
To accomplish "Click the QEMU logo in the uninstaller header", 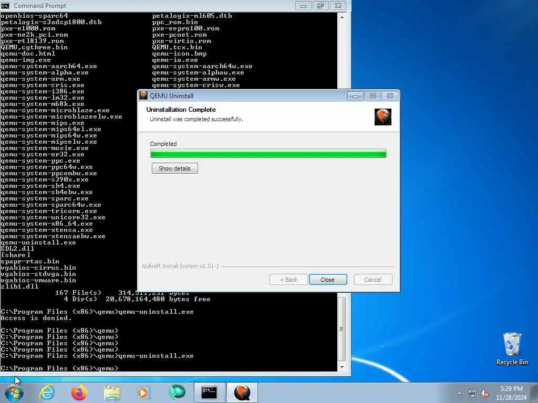I will [x=382, y=117].
